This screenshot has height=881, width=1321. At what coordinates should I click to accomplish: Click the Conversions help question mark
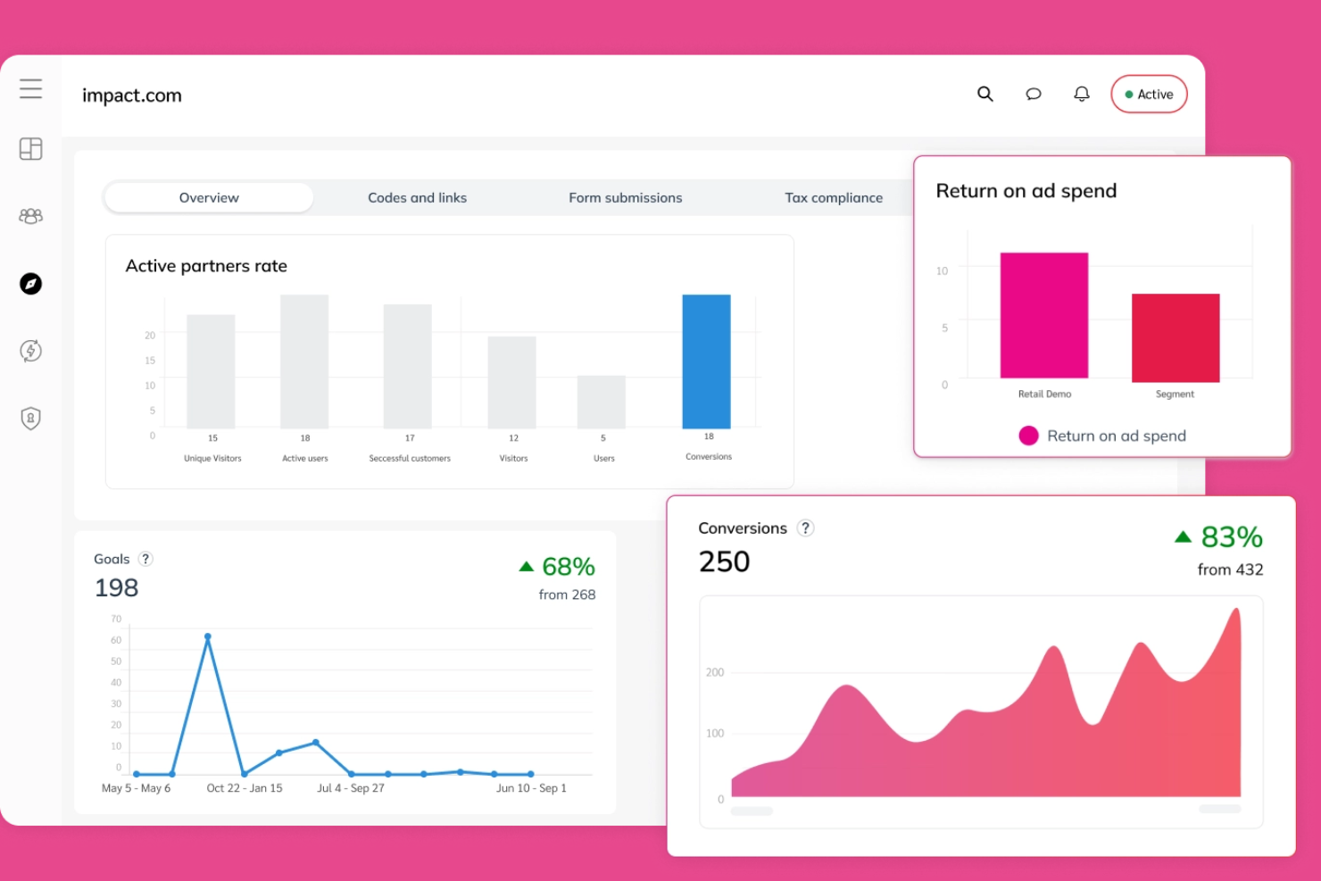(805, 528)
